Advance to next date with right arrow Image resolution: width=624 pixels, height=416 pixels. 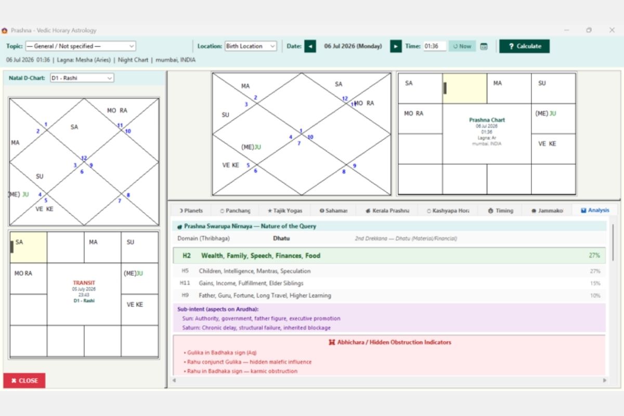click(396, 46)
